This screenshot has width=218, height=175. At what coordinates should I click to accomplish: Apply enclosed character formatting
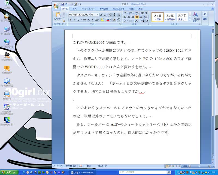(x=119, y=20)
